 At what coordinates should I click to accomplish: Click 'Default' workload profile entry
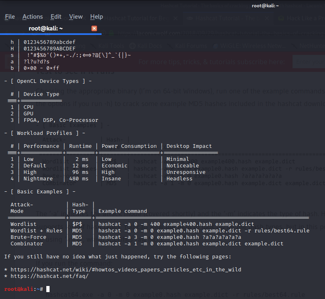pyautogui.click(x=35, y=166)
